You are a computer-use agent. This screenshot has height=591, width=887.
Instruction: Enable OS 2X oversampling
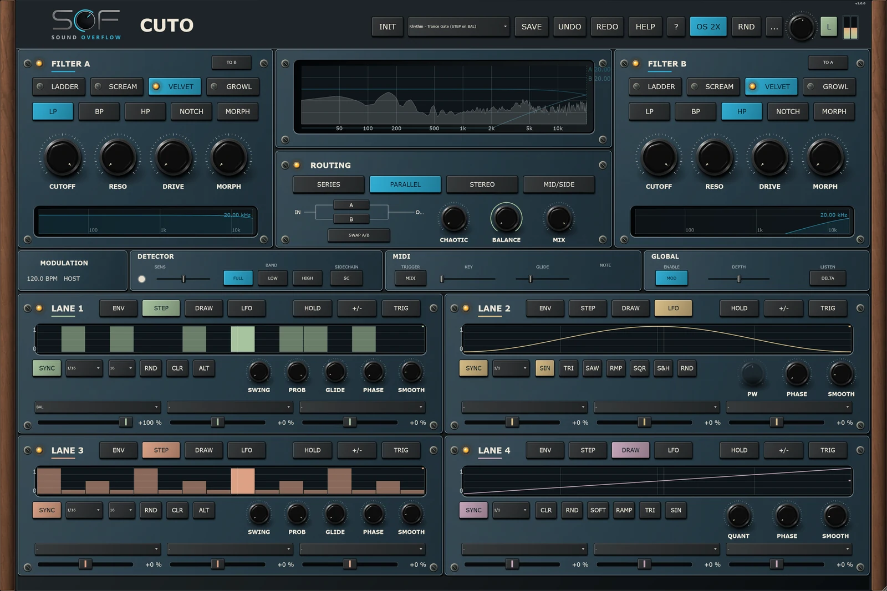click(x=708, y=27)
